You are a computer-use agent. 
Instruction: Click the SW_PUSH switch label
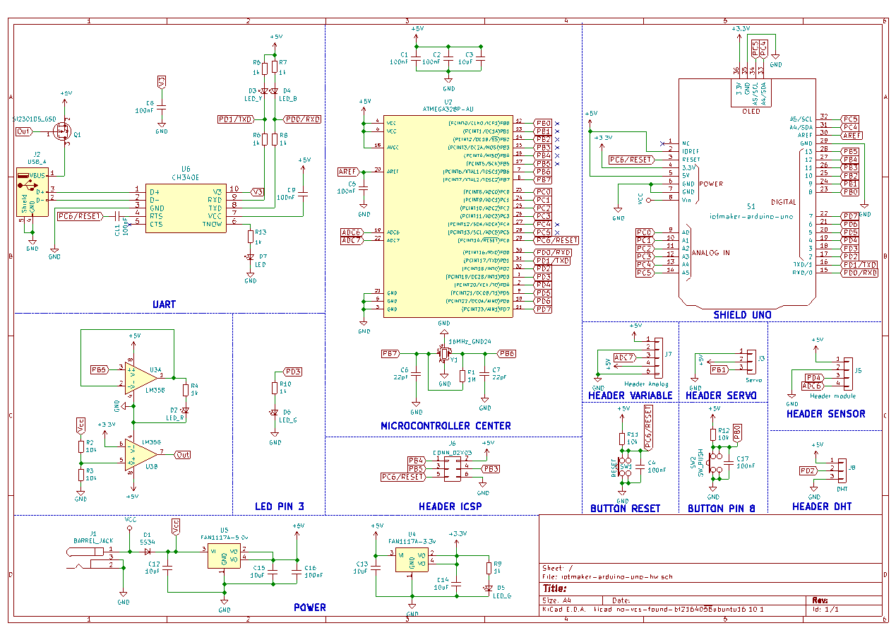[x=701, y=463]
